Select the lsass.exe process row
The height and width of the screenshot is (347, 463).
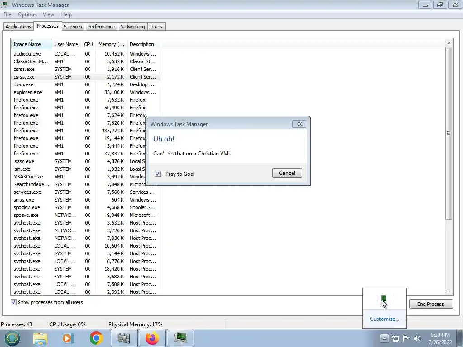(78, 161)
